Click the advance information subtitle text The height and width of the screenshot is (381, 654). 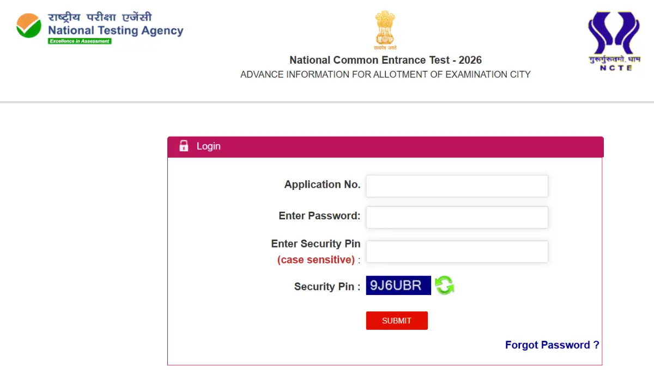(385, 75)
